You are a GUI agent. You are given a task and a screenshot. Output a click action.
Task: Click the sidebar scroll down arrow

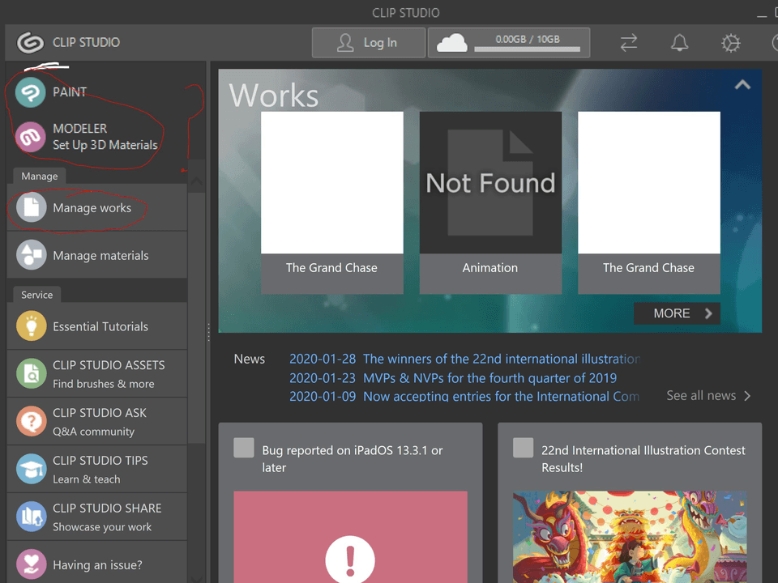point(196,577)
